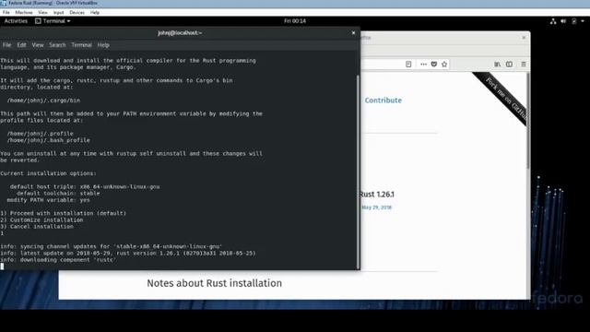The height and width of the screenshot is (332, 590).
Task: Click 'Current installation options:' text
Action: pos(48,173)
